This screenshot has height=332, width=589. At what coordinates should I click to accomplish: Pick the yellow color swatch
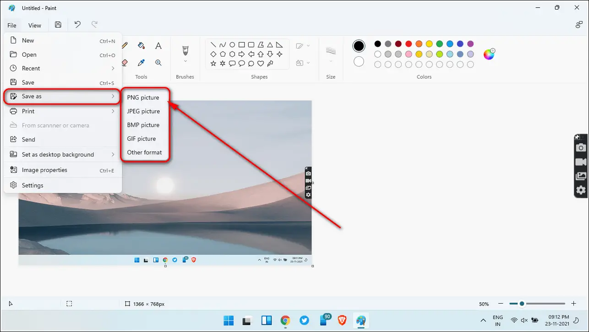[429, 44]
